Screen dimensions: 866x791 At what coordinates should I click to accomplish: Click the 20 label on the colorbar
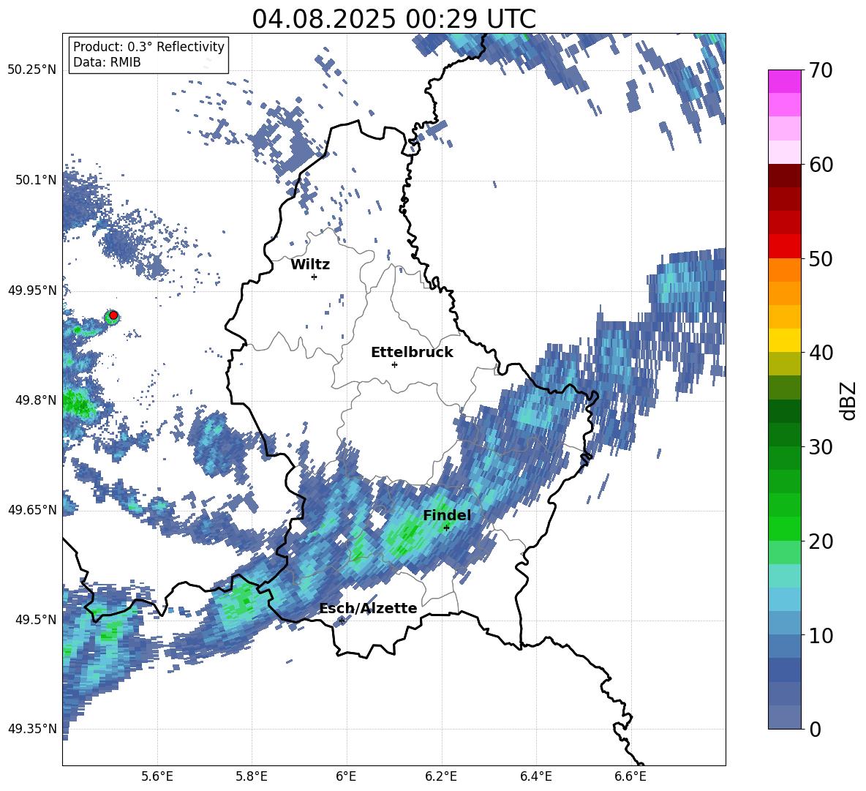tap(821, 541)
